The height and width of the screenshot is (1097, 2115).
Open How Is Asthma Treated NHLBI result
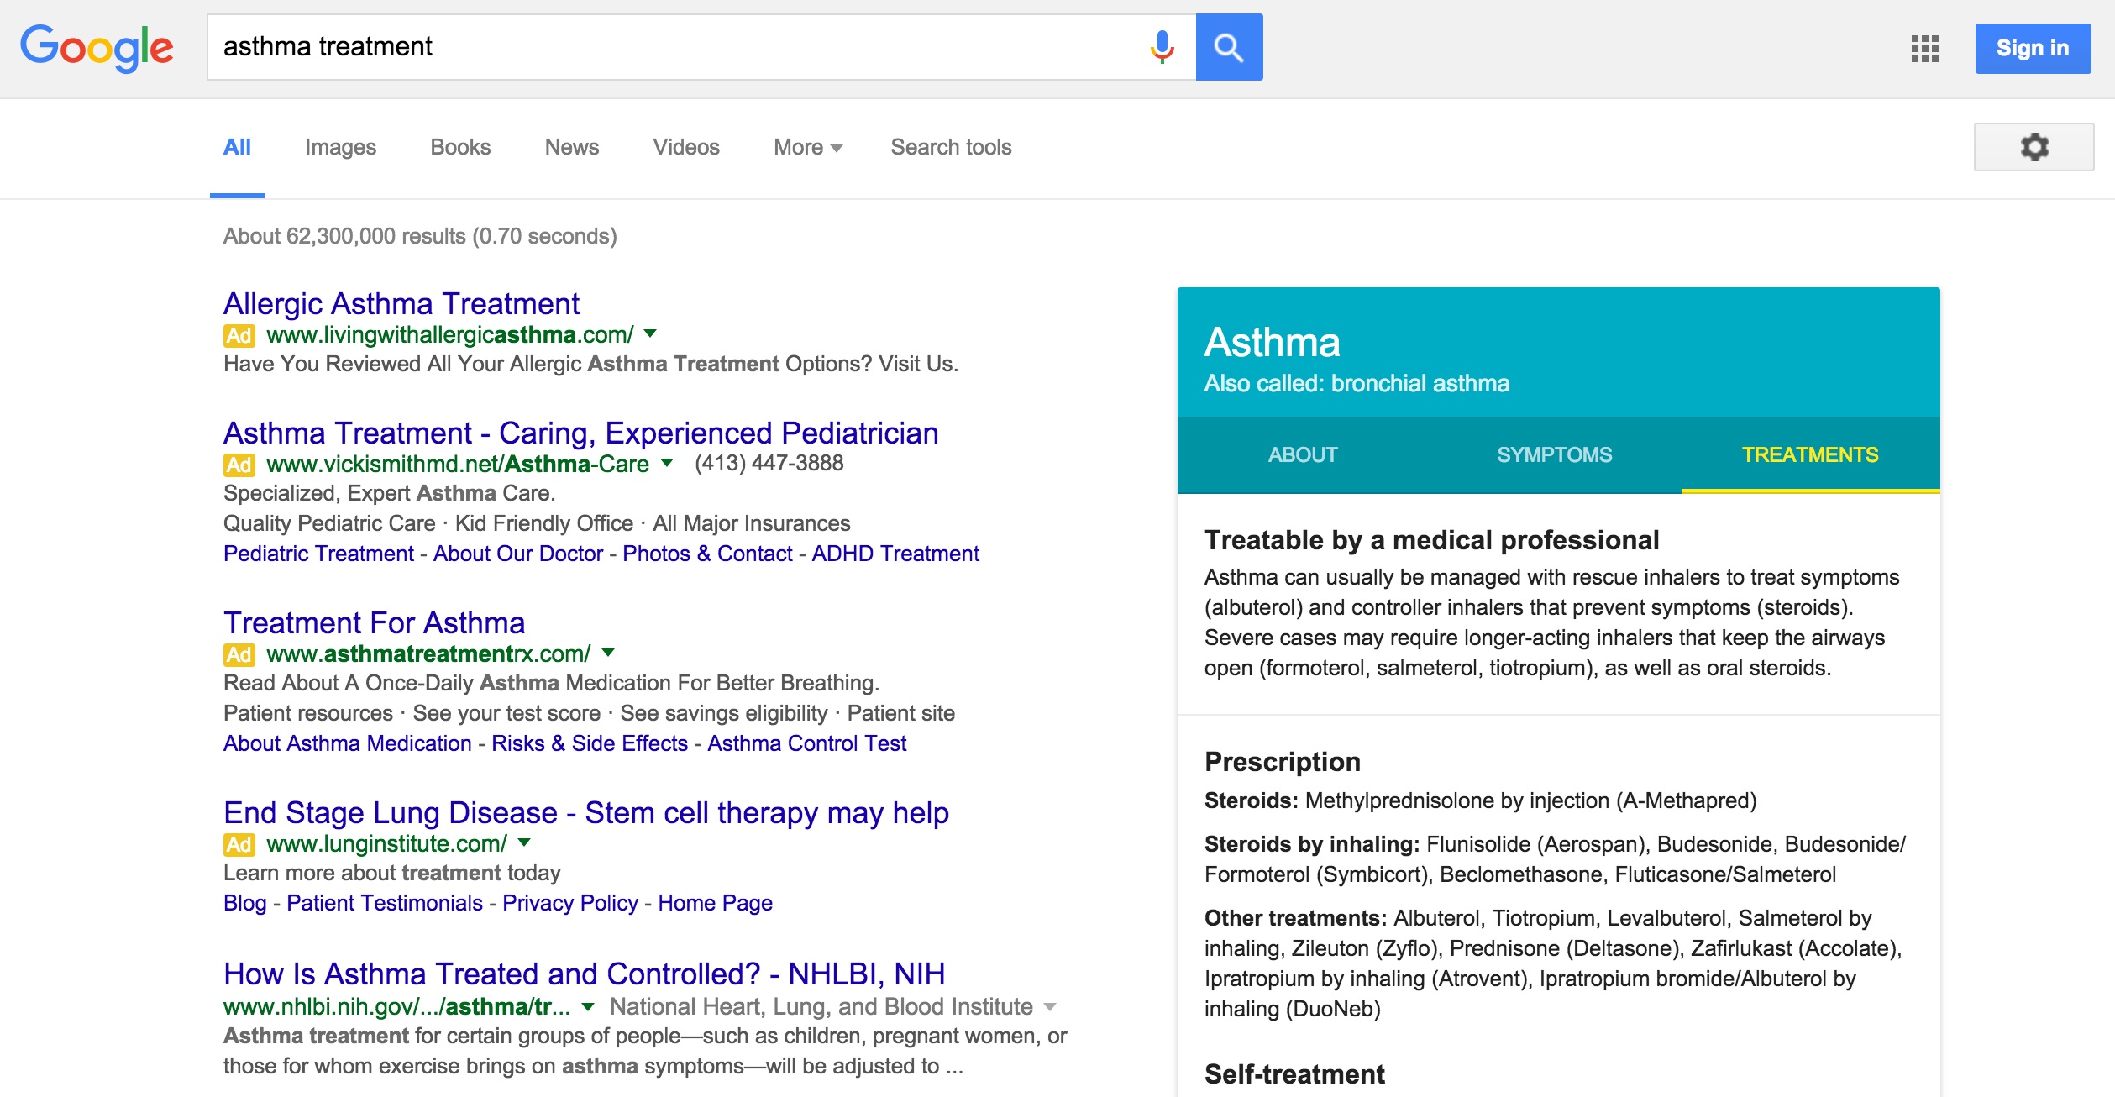[585, 974]
